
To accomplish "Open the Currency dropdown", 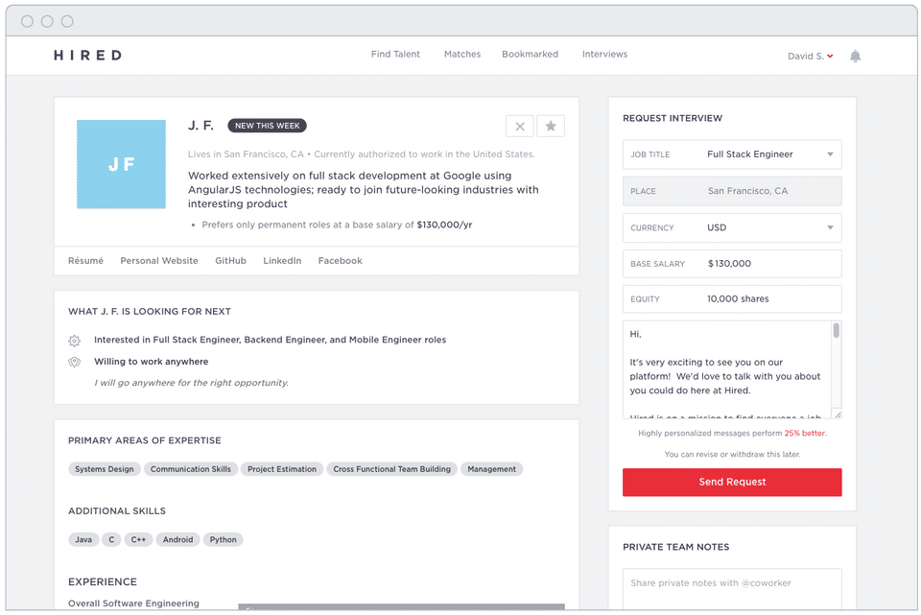I will point(732,228).
